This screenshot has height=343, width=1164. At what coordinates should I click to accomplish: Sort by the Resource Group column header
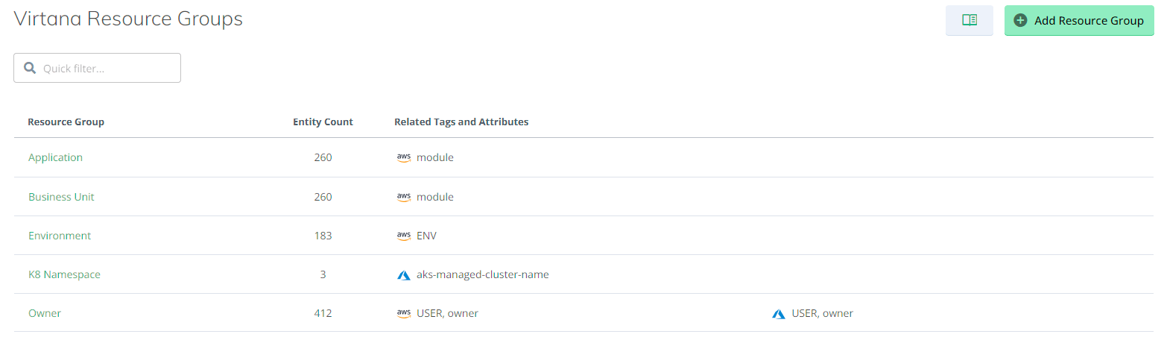66,122
